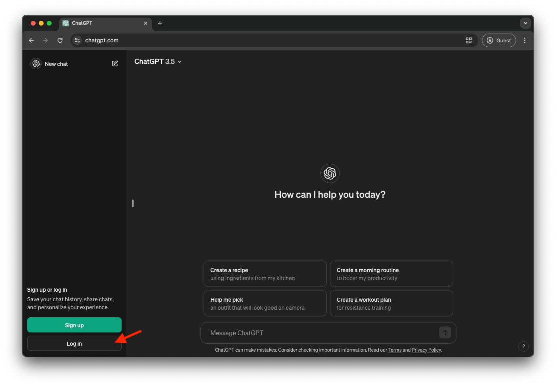Open the Guest profile menu
This screenshot has width=556, height=386.
pos(499,40)
